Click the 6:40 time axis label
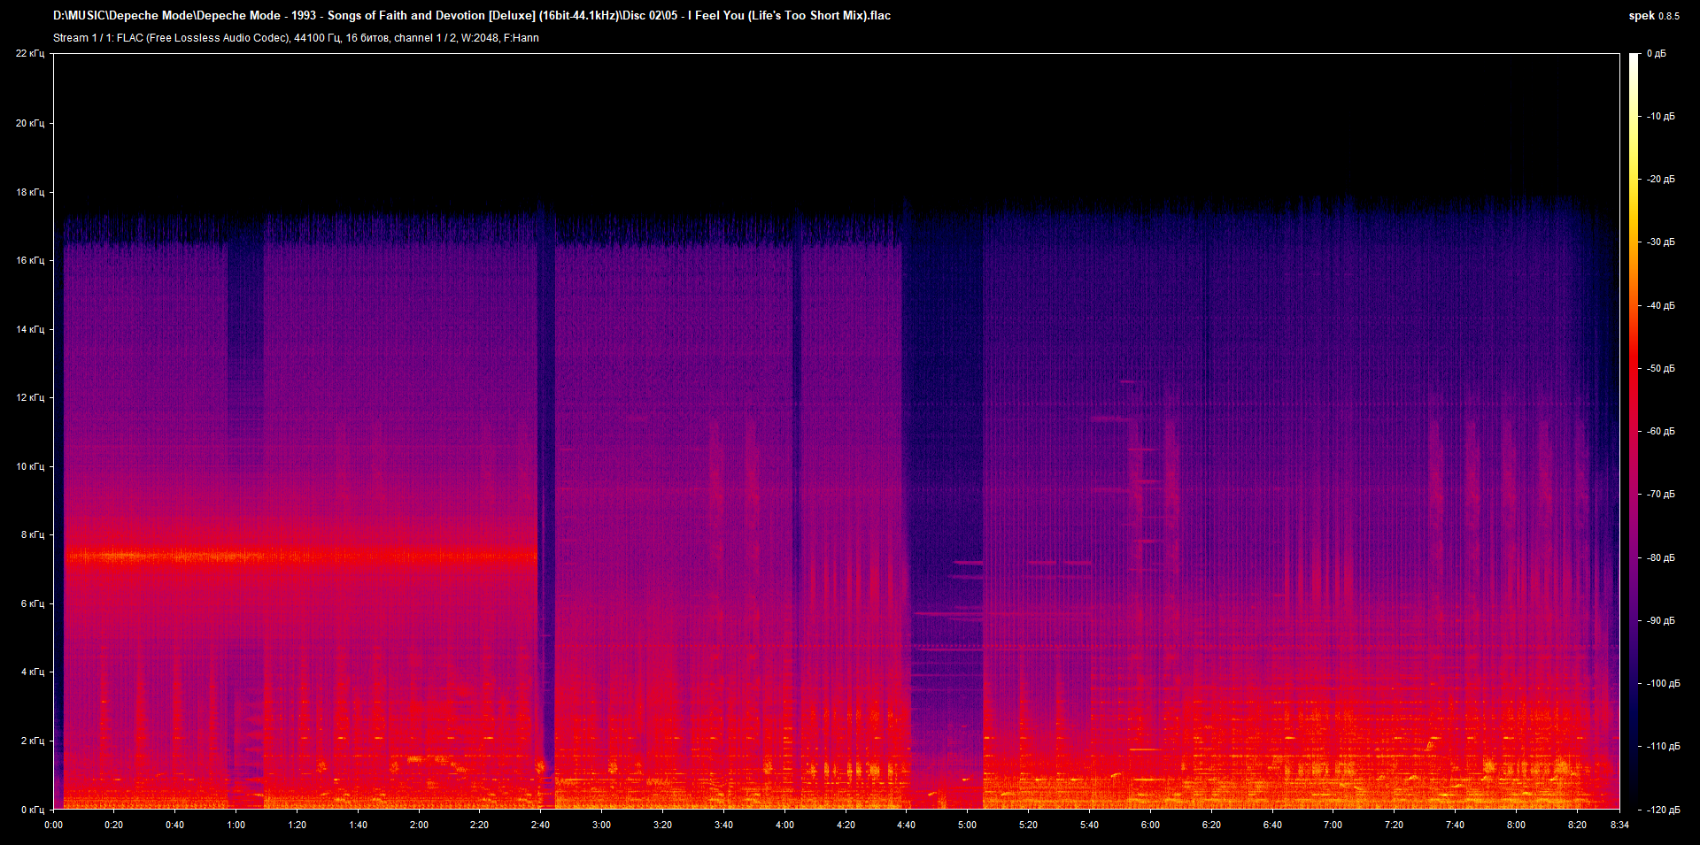Image resolution: width=1700 pixels, height=845 pixels. click(x=1272, y=825)
